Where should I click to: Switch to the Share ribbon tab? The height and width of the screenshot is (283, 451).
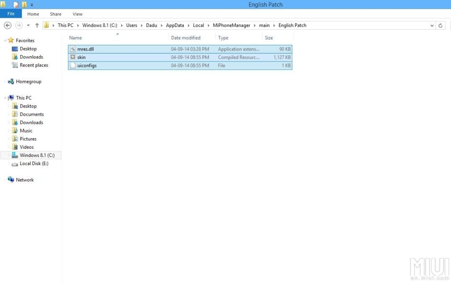pos(55,14)
